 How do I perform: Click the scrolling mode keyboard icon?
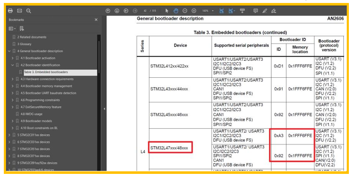(x=242, y=11)
